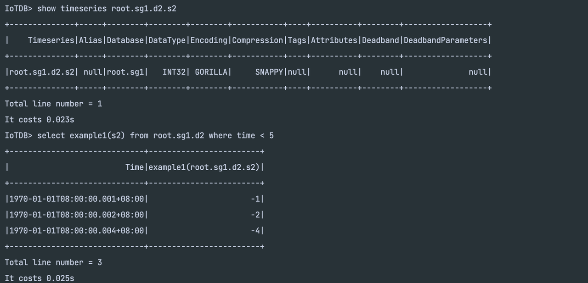Screen dimensions: 588x283
Task: Click the GORILLA encoding value
Action: click(x=211, y=72)
